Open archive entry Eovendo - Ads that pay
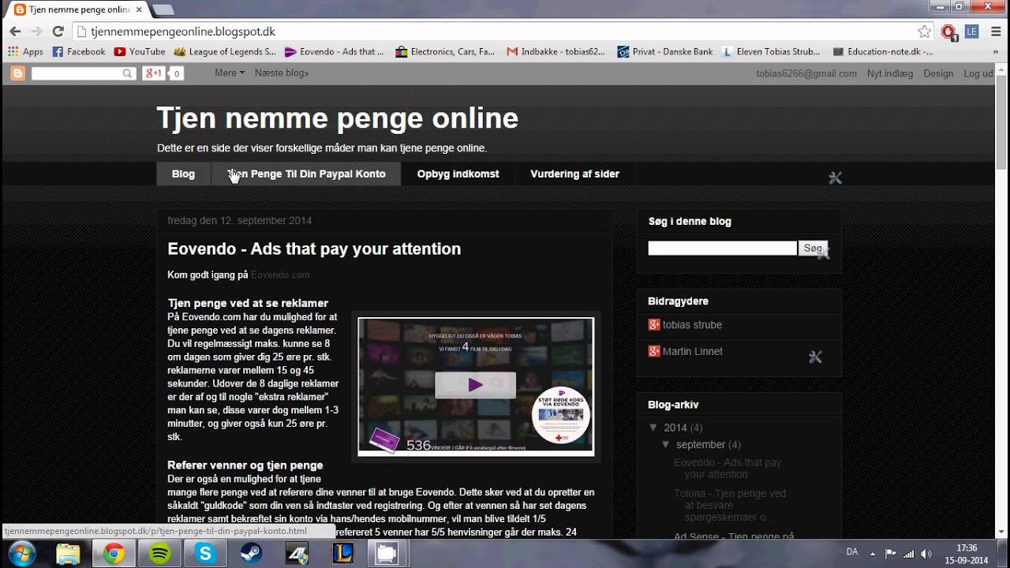 click(728, 469)
